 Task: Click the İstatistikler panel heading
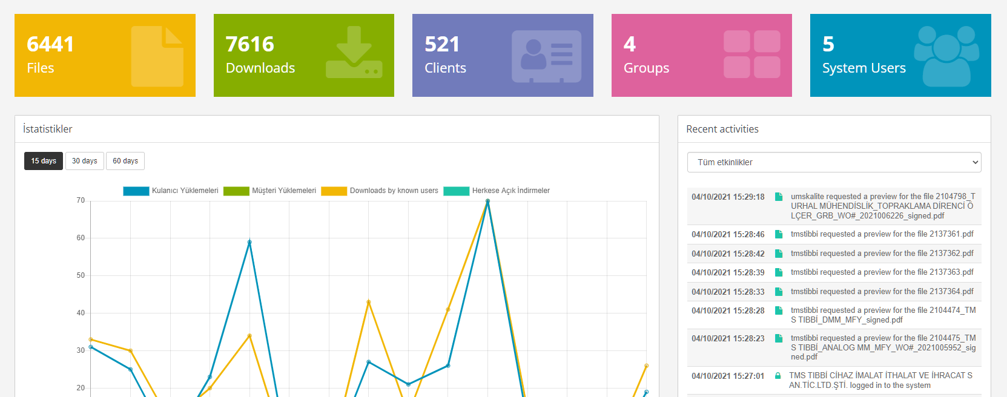[x=48, y=129]
